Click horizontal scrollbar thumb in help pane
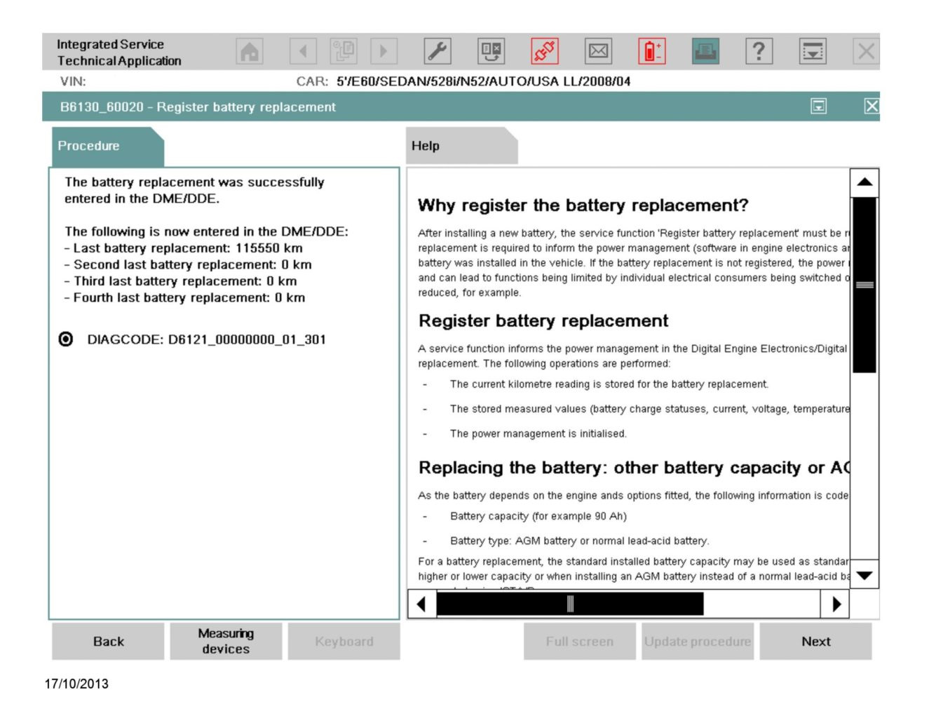Viewport: 929px width, 718px height. coord(569,604)
